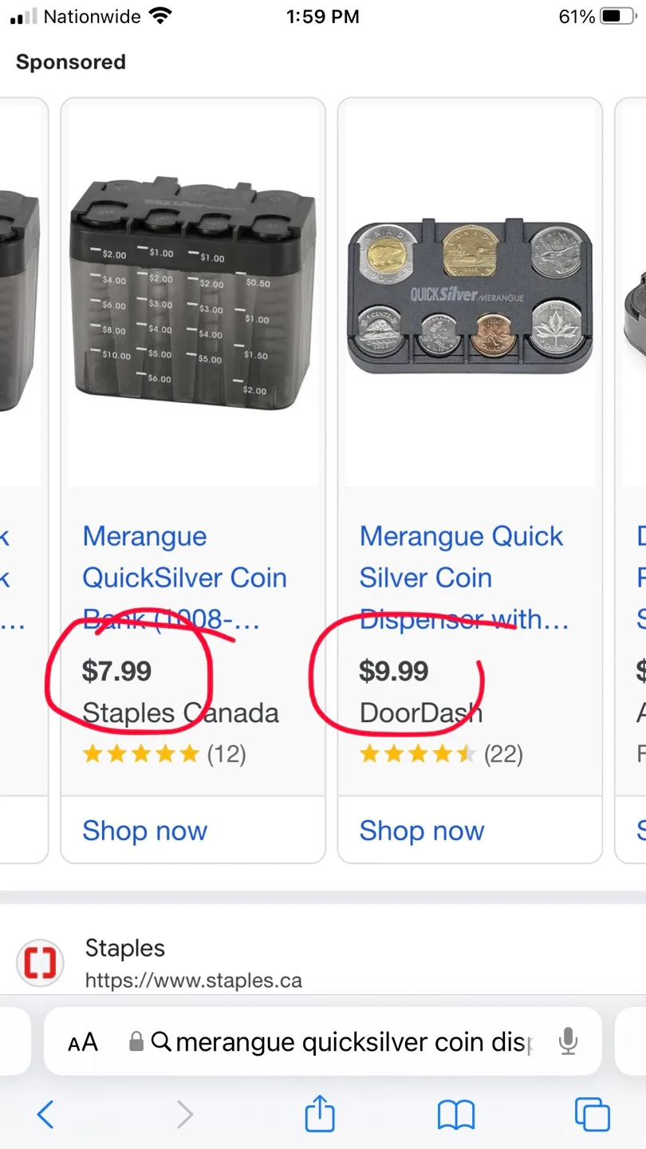Tap the microphone icon in address bar
Screen dimensions: 646x1149
[568, 1041]
